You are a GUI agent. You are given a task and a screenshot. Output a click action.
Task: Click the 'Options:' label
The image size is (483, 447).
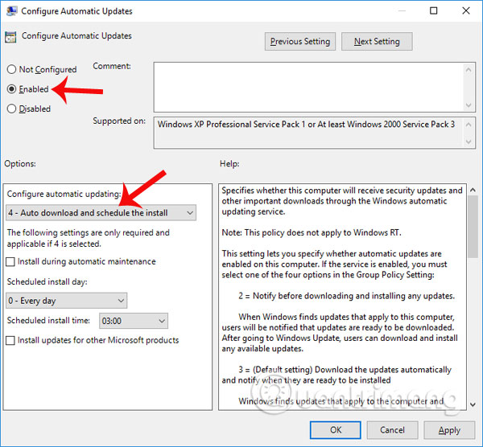tap(20, 164)
